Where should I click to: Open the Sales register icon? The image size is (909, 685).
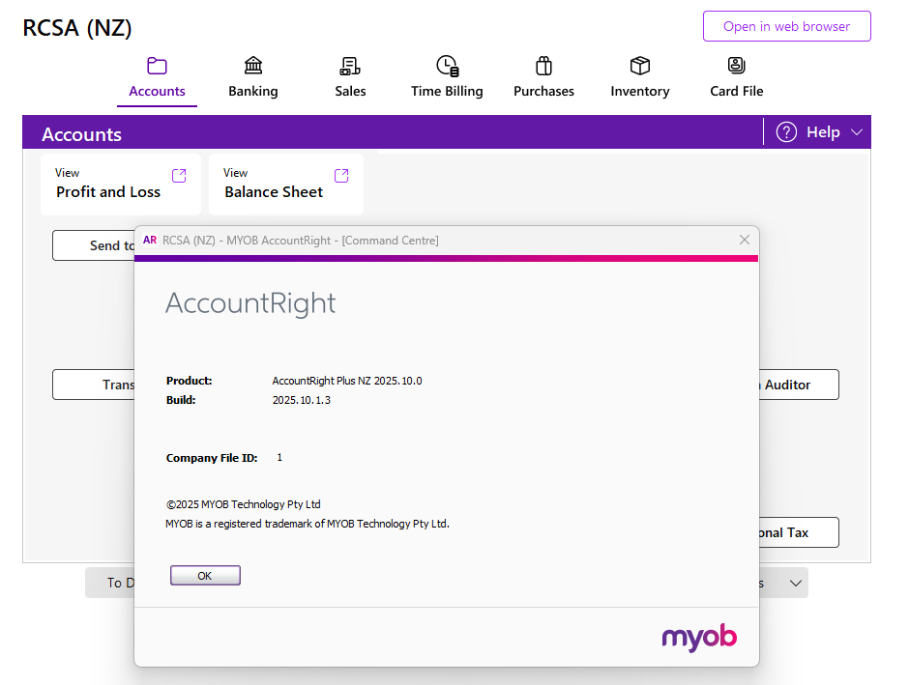350,66
